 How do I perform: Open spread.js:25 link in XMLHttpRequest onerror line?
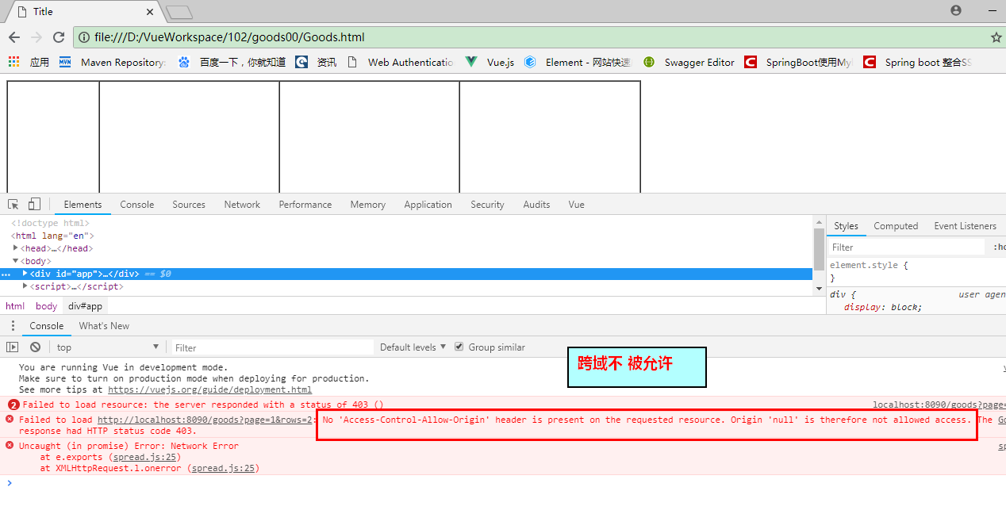pos(223,468)
